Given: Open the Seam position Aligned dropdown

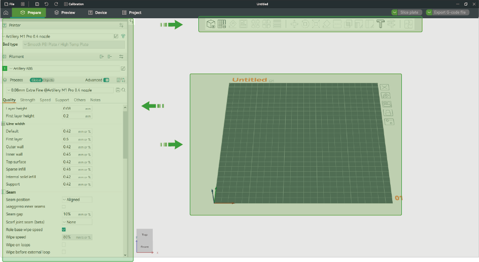Looking at the screenshot, I should (77, 200).
